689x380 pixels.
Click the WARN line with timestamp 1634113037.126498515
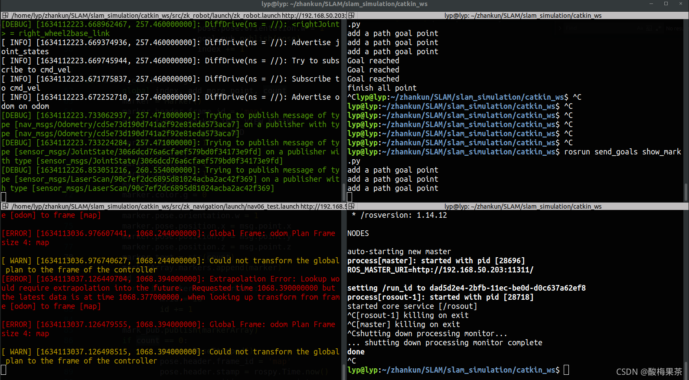point(170,356)
